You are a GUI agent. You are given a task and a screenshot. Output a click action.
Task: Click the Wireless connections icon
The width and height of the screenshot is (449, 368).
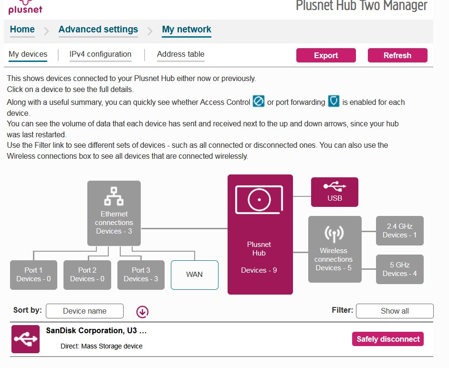pos(334,234)
